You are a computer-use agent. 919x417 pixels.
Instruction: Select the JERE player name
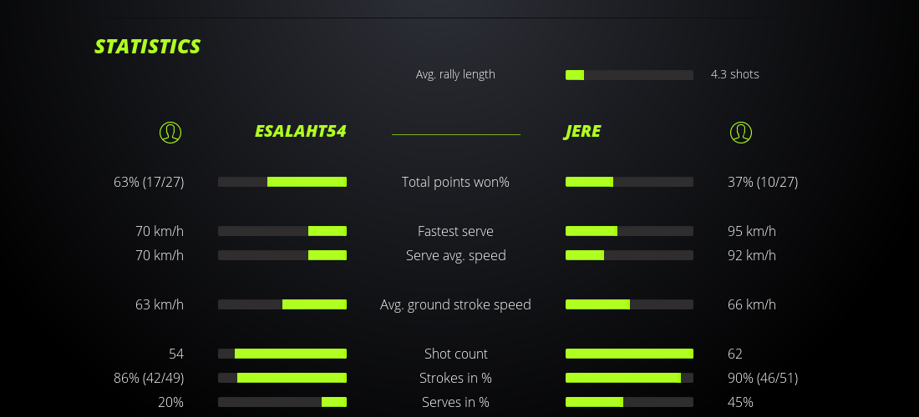(x=582, y=132)
